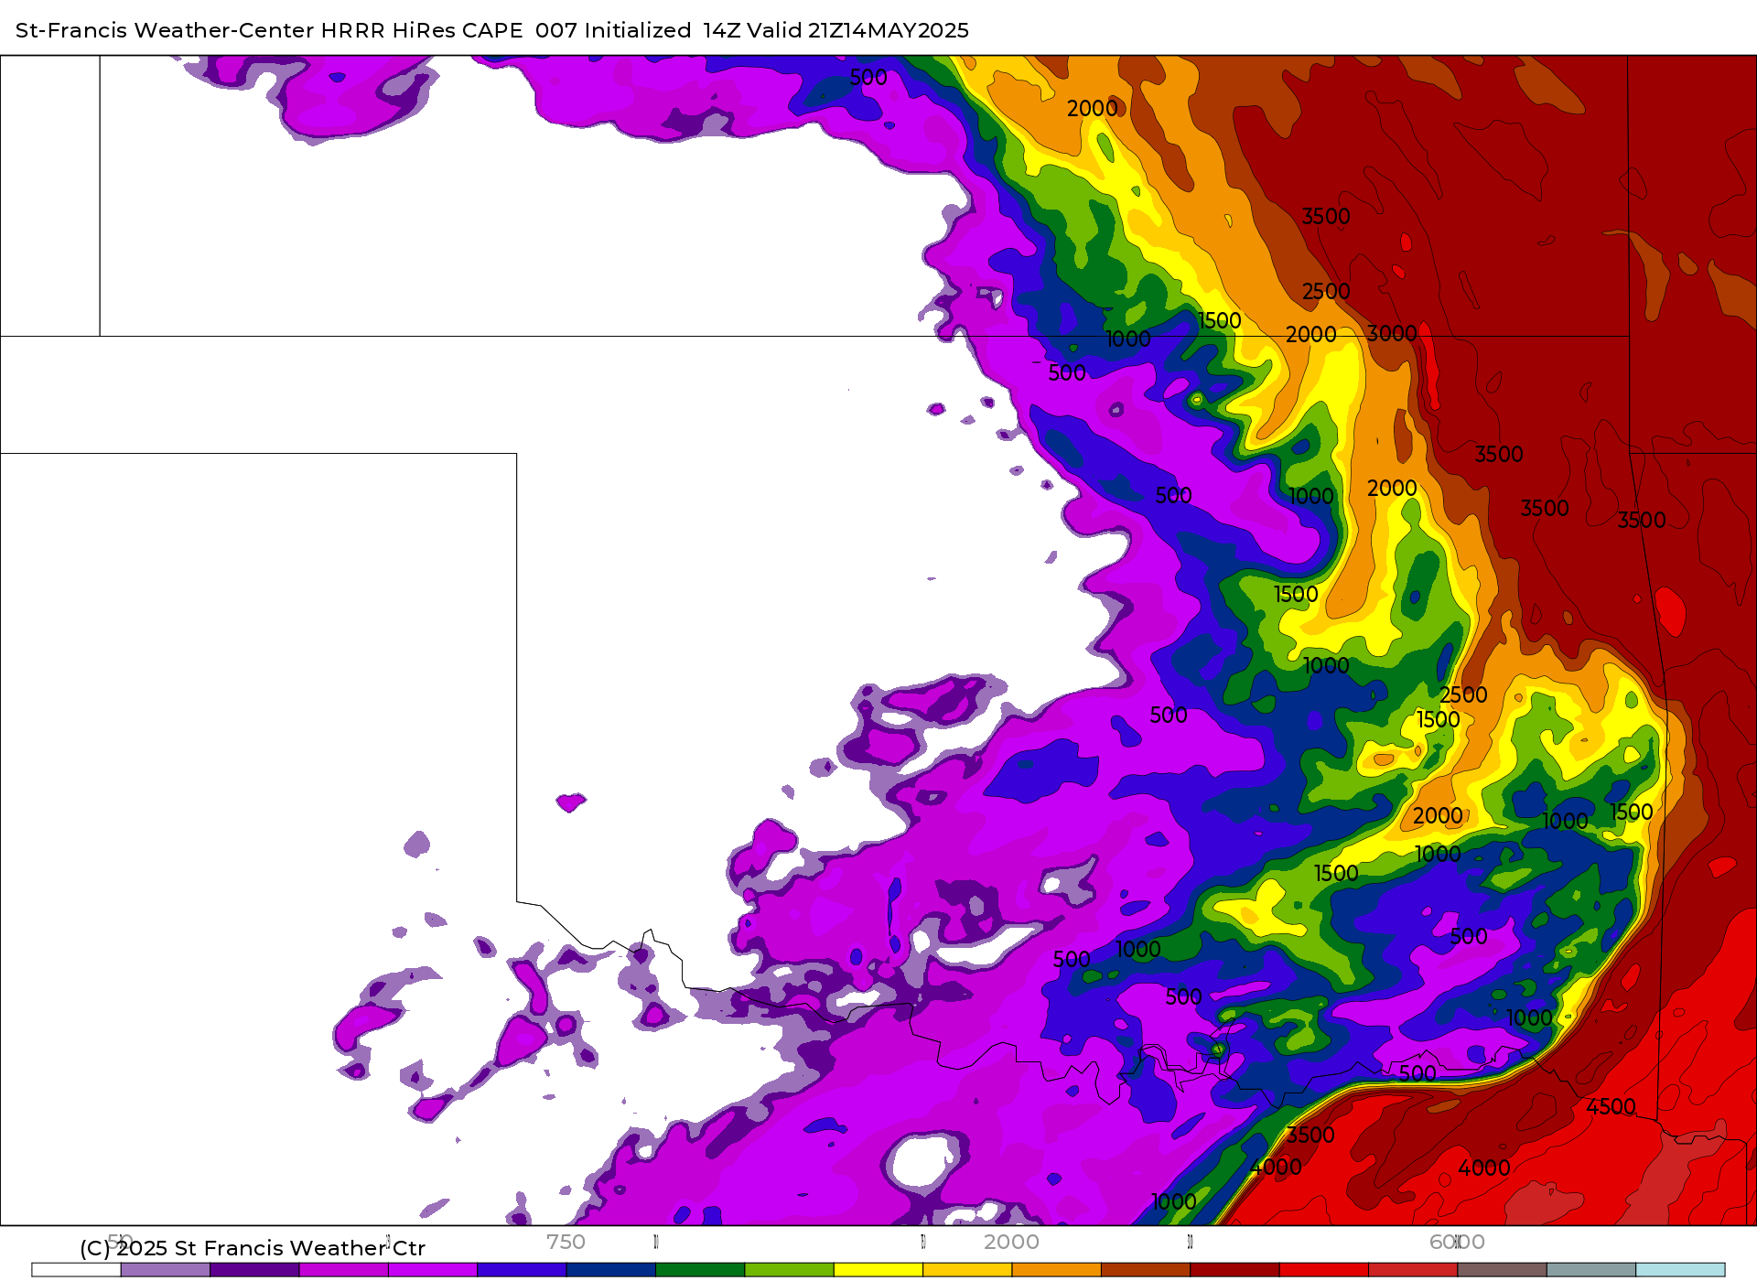
Task: Pick the amber-gold swatch in the color bar
Action: 967,1270
